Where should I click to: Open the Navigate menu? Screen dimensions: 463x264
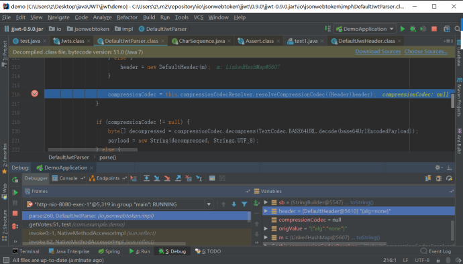click(58, 17)
